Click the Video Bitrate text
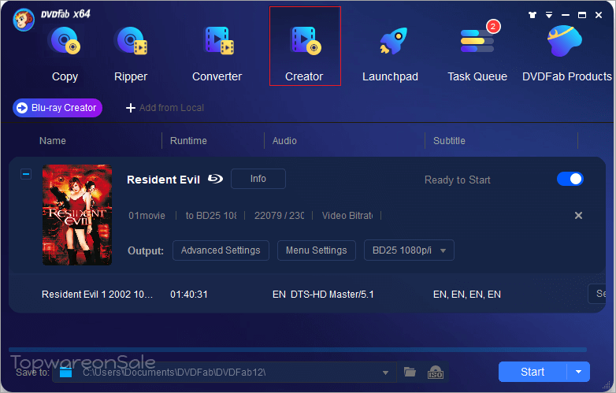This screenshot has height=393, width=616. click(x=347, y=216)
